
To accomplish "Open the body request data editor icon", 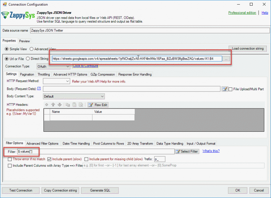I will [224, 89].
